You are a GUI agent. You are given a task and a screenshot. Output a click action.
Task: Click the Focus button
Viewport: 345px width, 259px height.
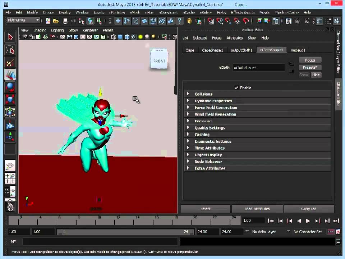click(x=310, y=60)
